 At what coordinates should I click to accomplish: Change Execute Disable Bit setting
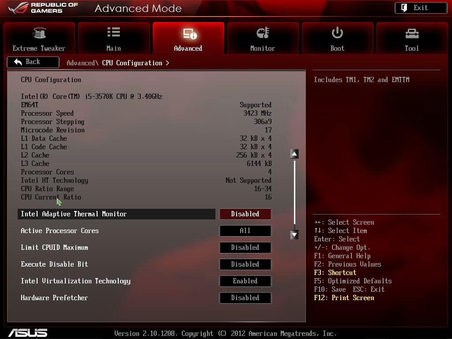[245, 264]
